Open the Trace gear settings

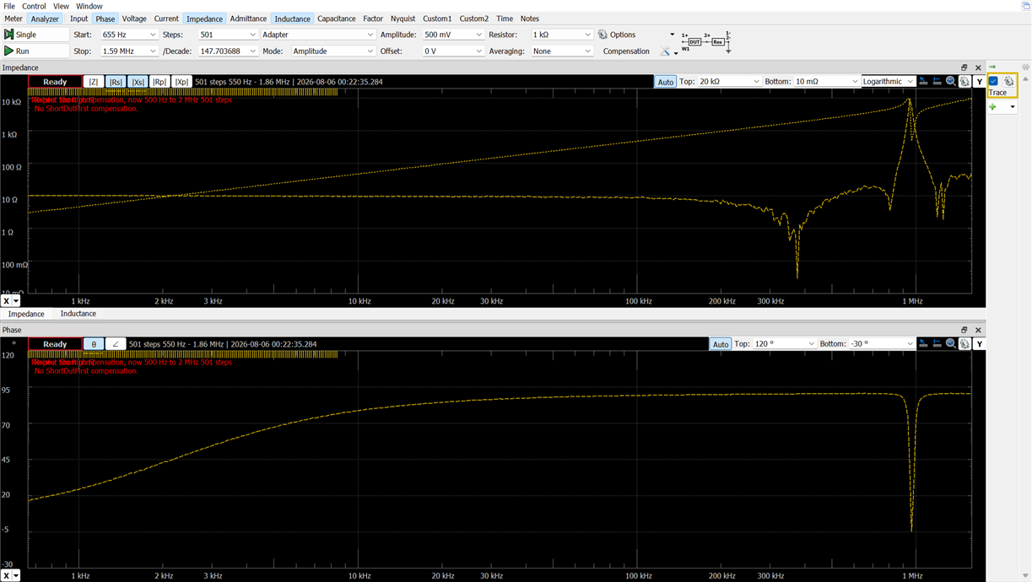tap(1008, 81)
